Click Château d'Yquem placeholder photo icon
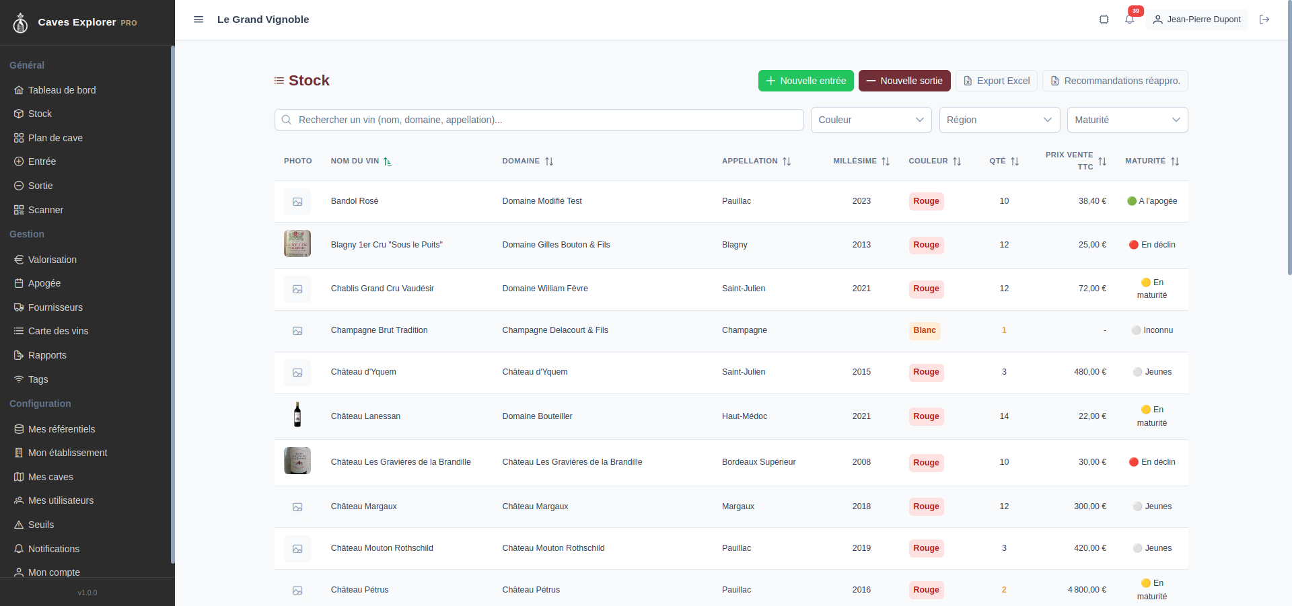1292x606 pixels. [x=297, y=373]
